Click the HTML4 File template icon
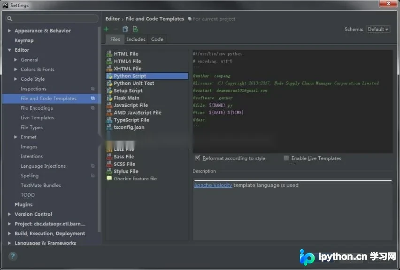400x270 pixels. [109, 61]
